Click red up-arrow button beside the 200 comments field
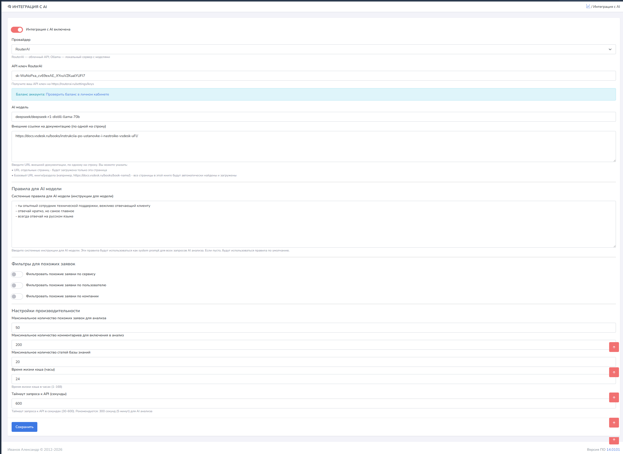This screenshot has width=623, height=454. tap(614, 347)
